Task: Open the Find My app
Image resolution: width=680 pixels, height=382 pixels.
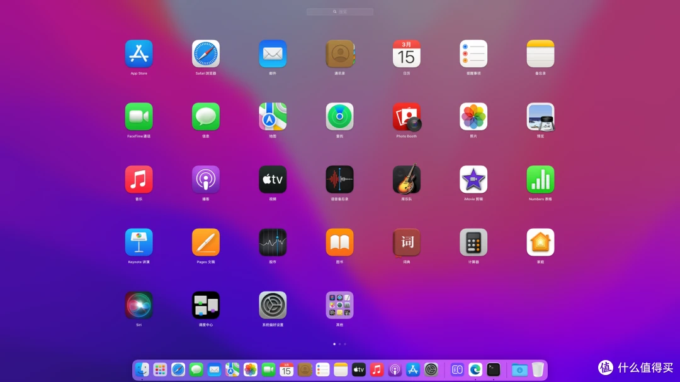Action: (339, 116)
